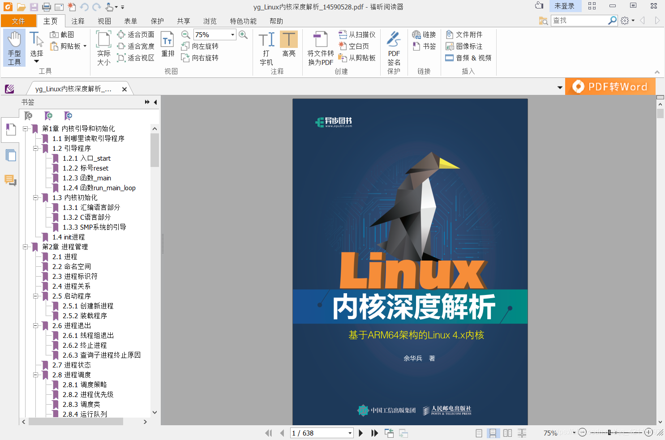This screenshot has width=665, height=440.
Task: Switch to continuous page view mode
Action: pyautogui.click(x=493, y=433)
